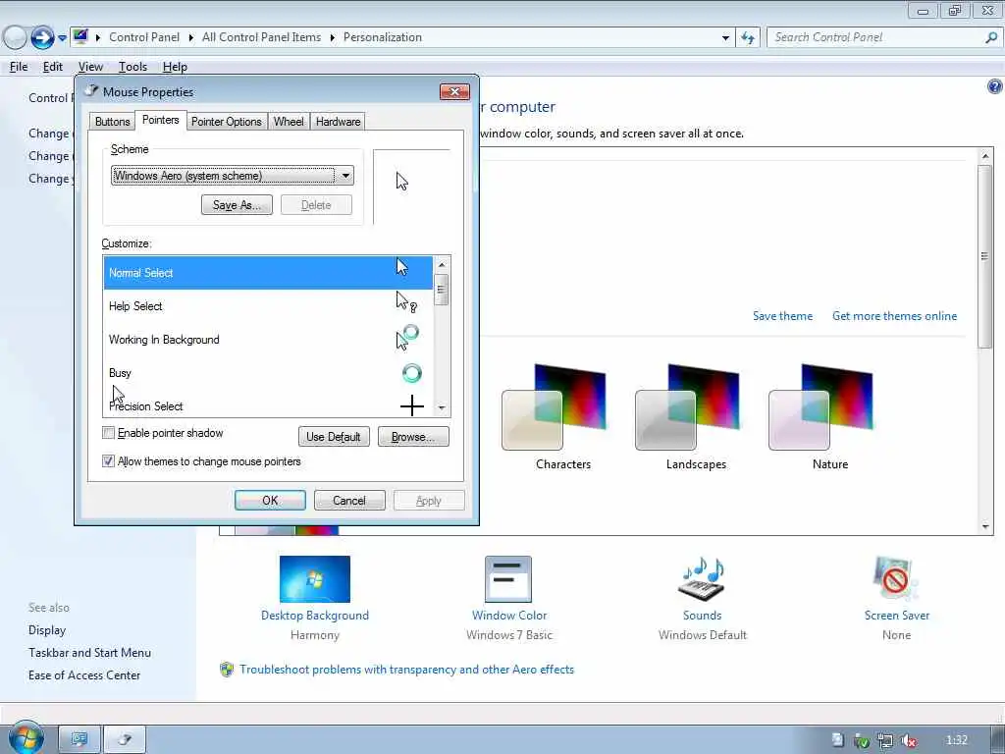Open Ease of Access Center link
1005x754 pixels.
coord(84,675)
